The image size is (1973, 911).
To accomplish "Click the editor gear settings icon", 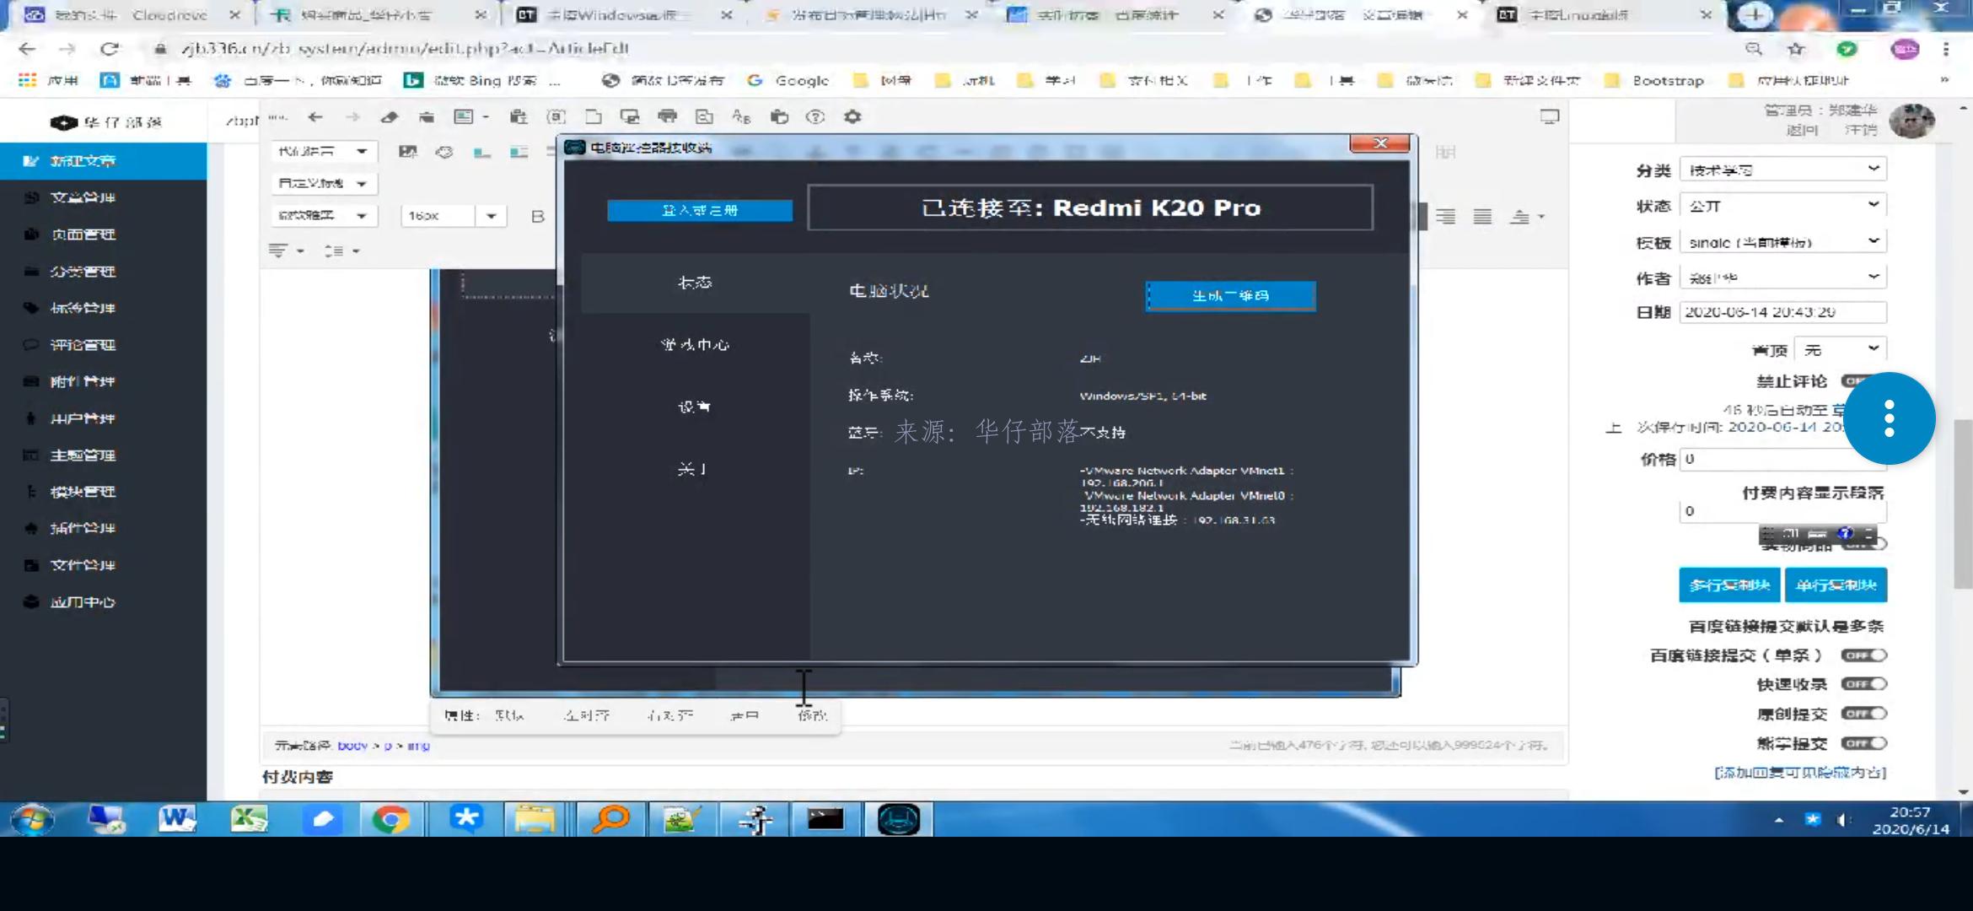I will click(x=852, y=117).
